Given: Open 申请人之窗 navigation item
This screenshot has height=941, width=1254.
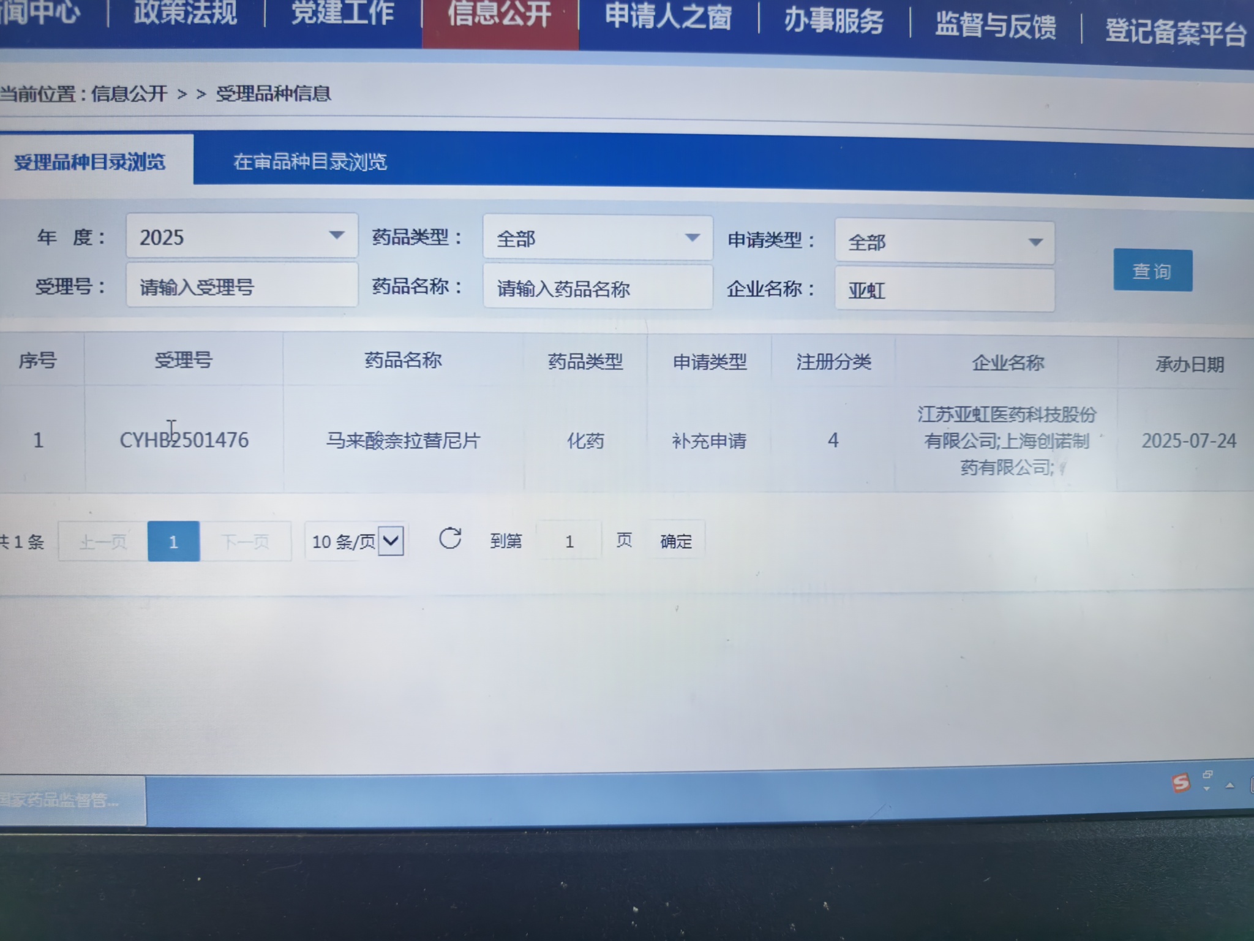Looking at the screenshot, I should pyautogui.click(x=668, y=17).
